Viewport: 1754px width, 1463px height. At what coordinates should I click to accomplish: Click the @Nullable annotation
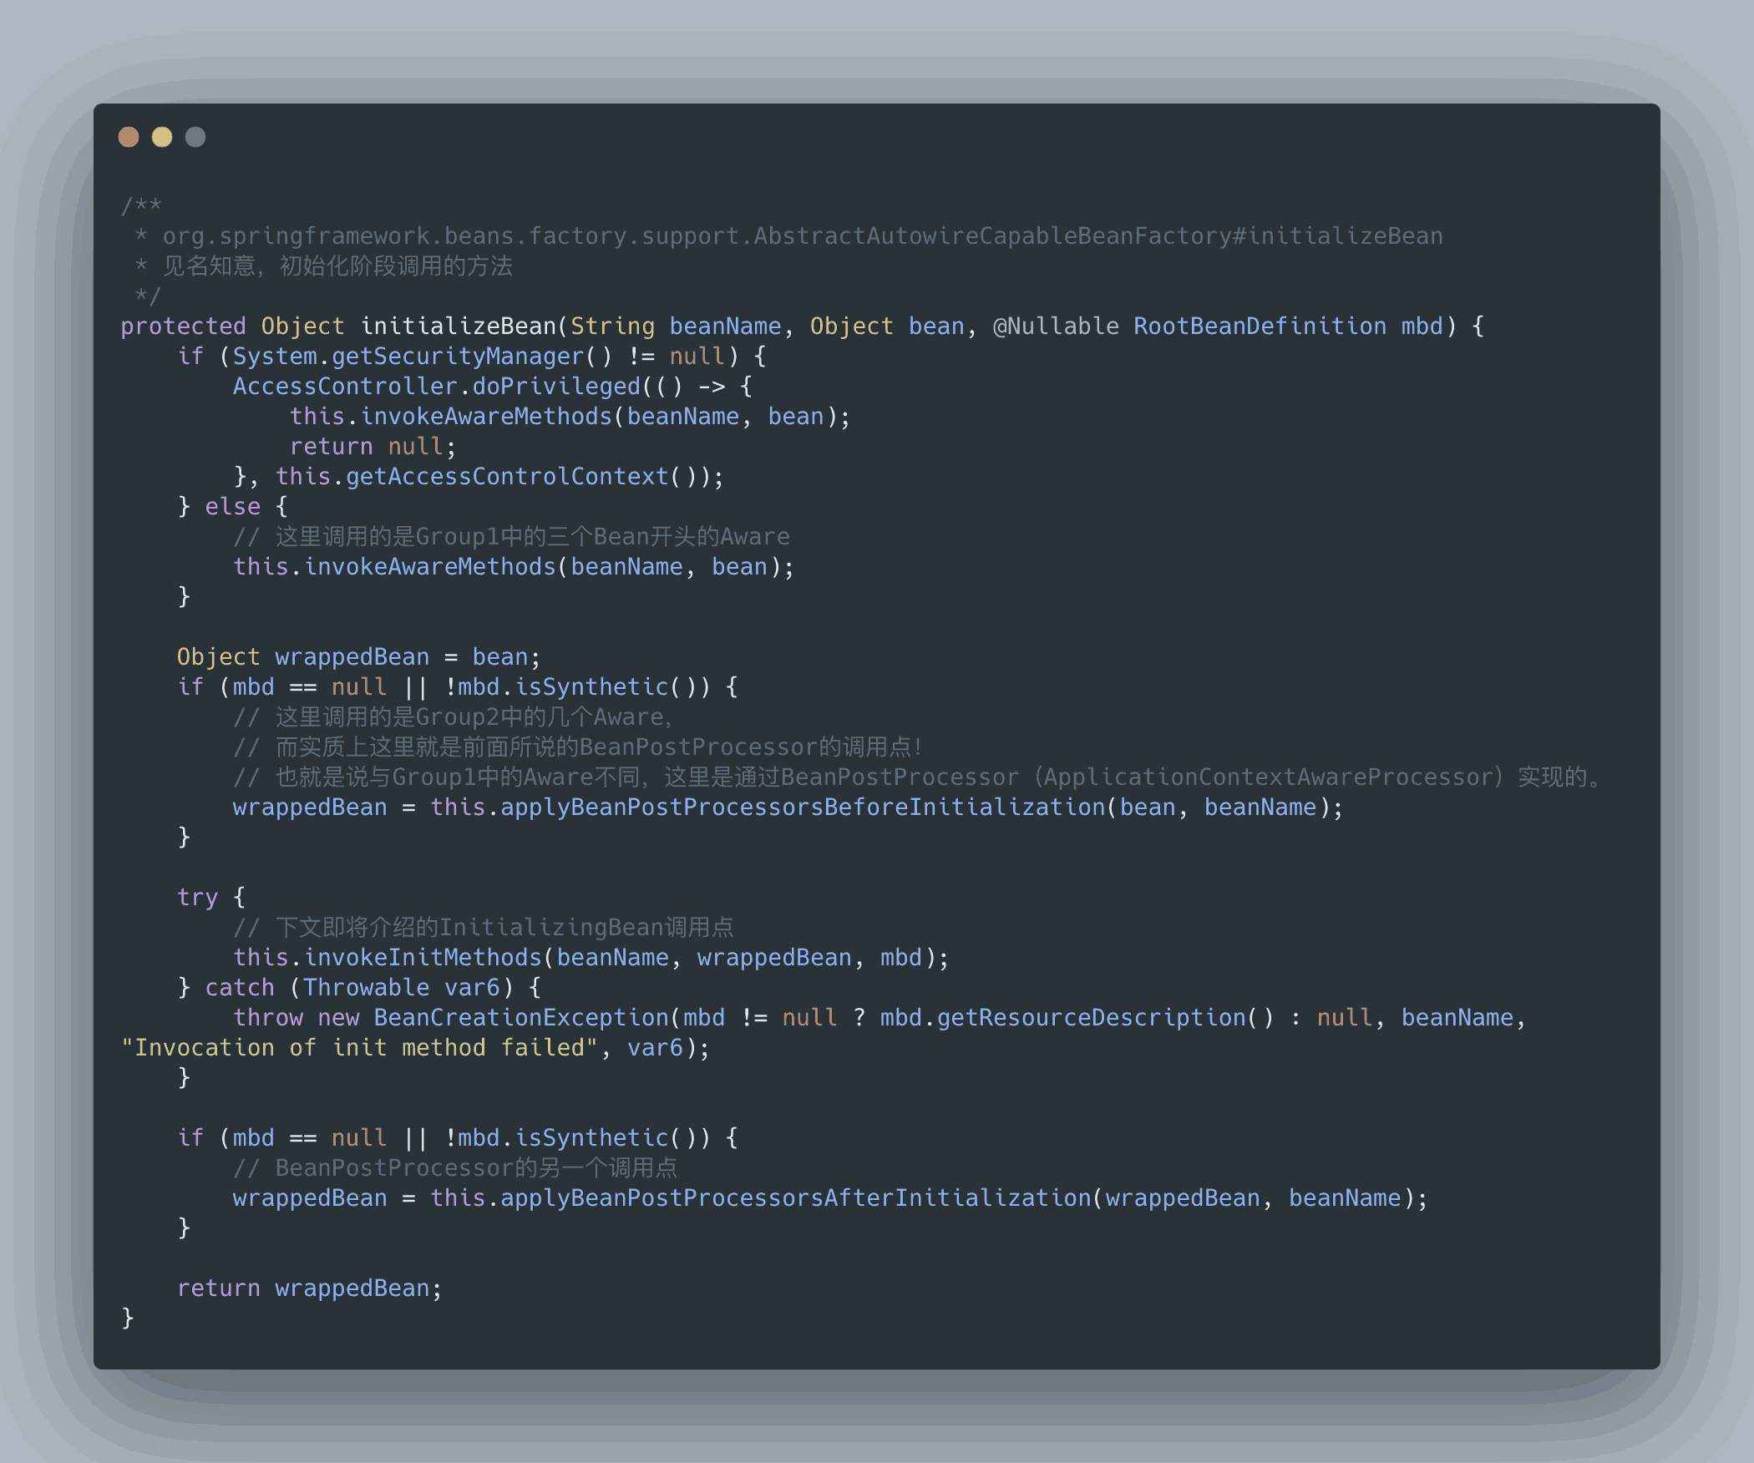tap(1055, 327)
